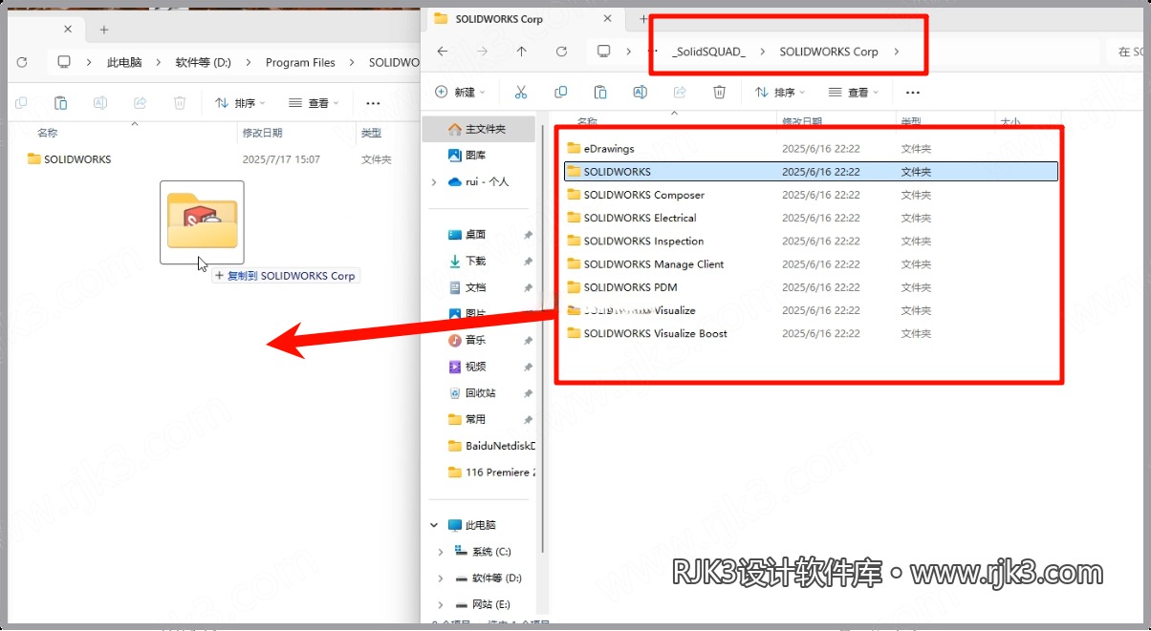Refresh the SOLIDWORKS Corp window

pos(561,52)
